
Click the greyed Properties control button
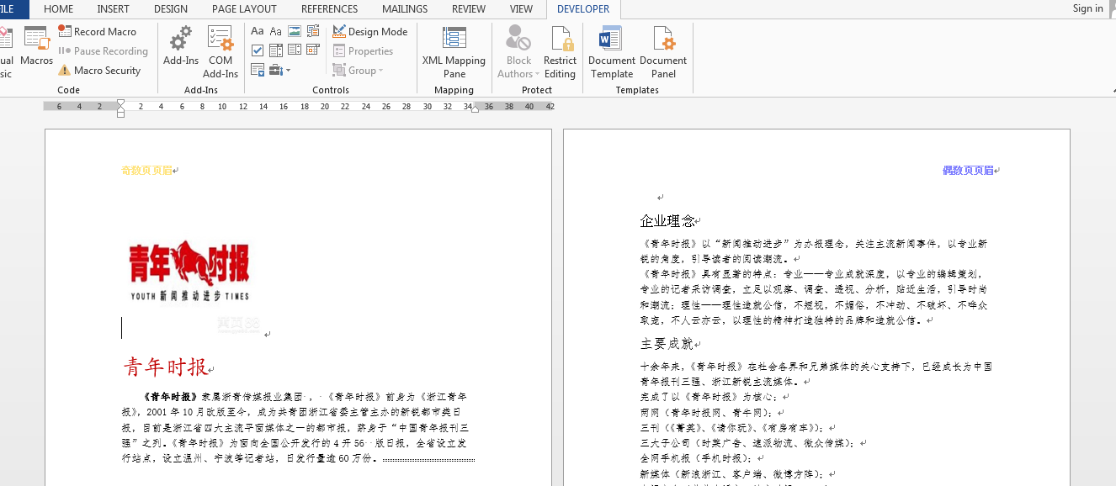coord(363,50)
